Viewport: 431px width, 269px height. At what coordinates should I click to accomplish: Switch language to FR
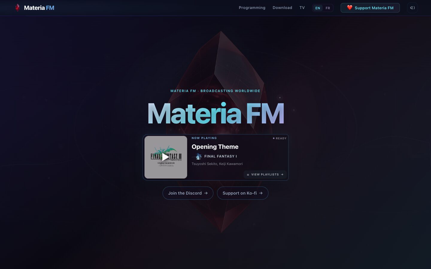click(x=328, y=8)
